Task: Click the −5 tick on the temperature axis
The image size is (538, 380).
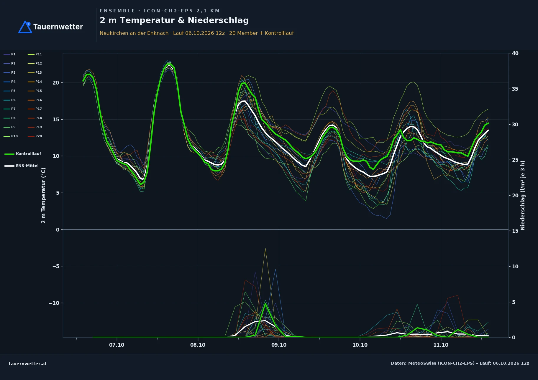Action: 56,266
